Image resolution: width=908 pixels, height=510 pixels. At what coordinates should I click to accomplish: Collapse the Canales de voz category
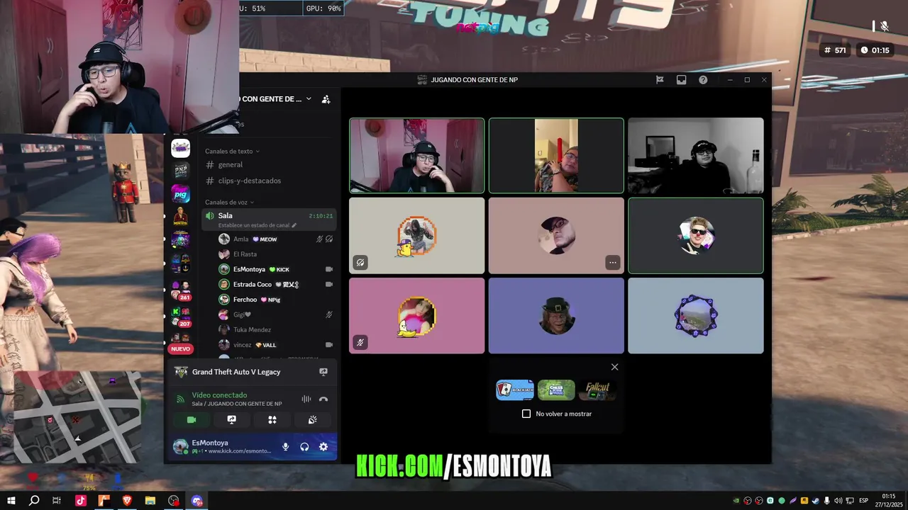click(x=229, y=203)
